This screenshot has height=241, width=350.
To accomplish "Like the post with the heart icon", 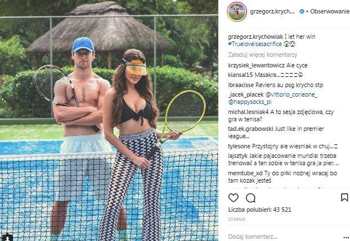I will click(234, 198).
